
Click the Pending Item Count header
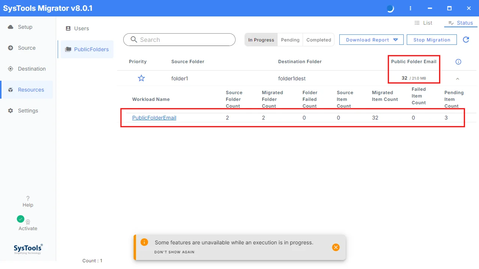tap(454, 99)
